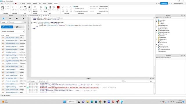
Task: Click the taskbar Search box
Action: point(72,102)
